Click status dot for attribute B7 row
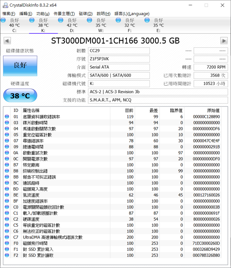The image size is (231, 268). pyautogui.click(x=7, y=165)
